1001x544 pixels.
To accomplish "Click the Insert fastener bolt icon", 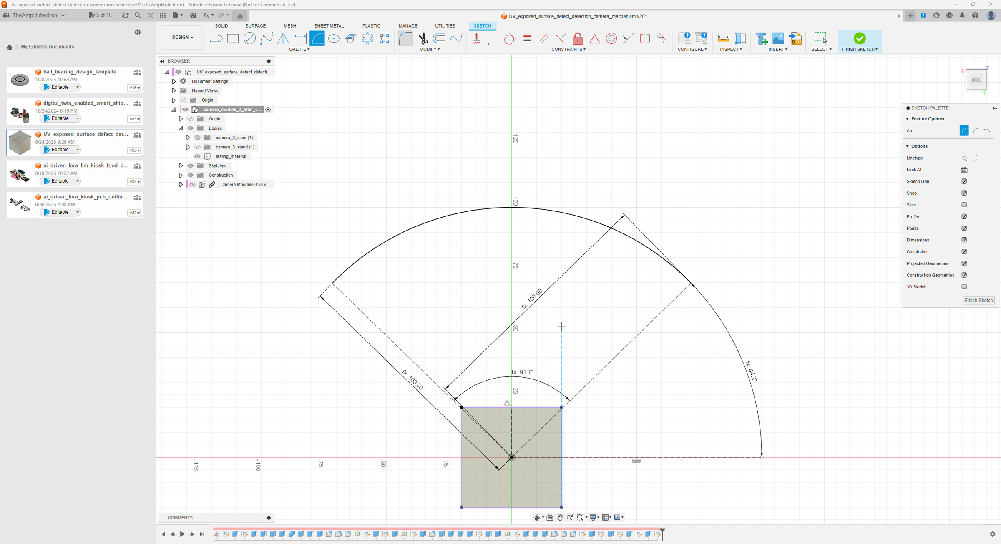I will click(x=762, y=39).
